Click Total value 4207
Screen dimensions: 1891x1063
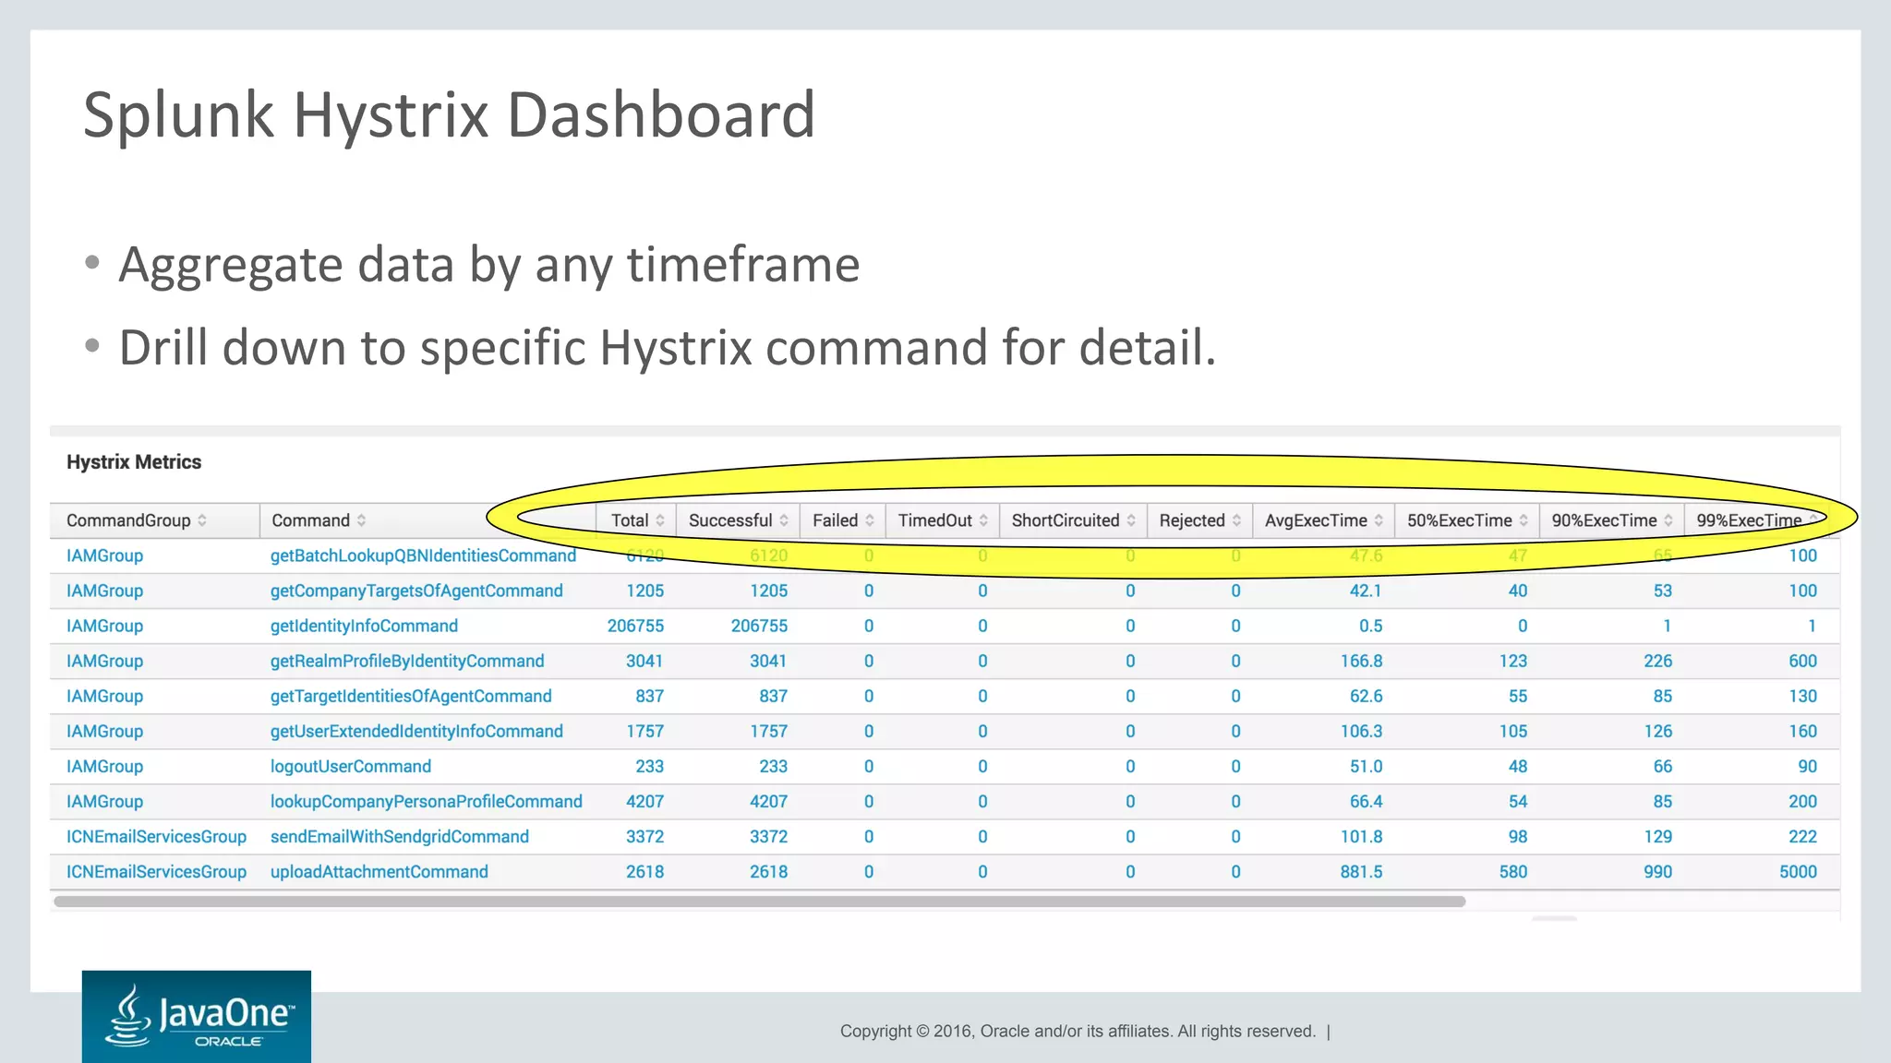pos(644,801)
